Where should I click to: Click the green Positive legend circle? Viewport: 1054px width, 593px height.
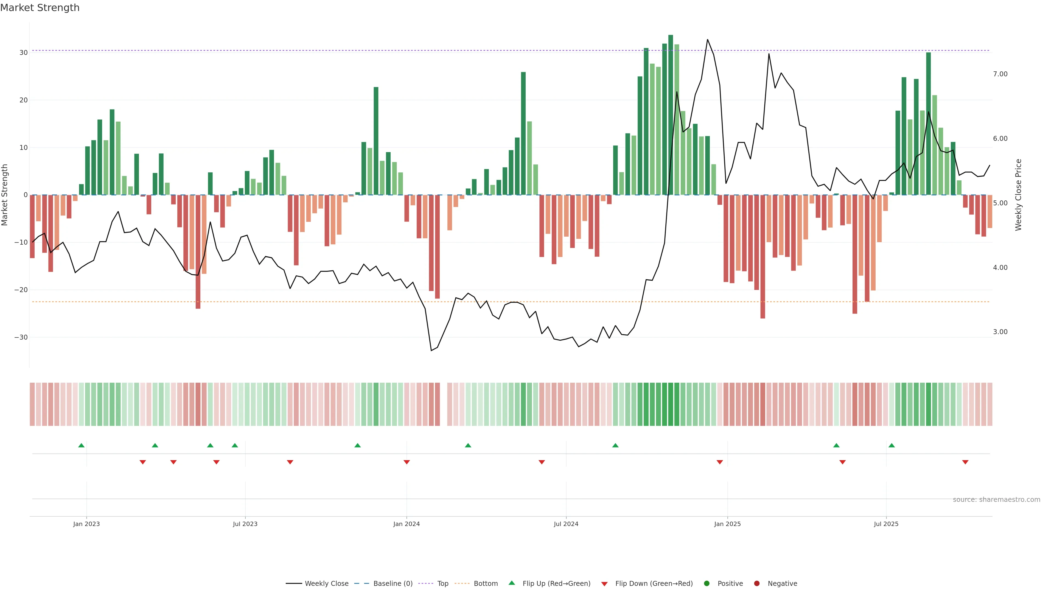click(x=707, y=583)
